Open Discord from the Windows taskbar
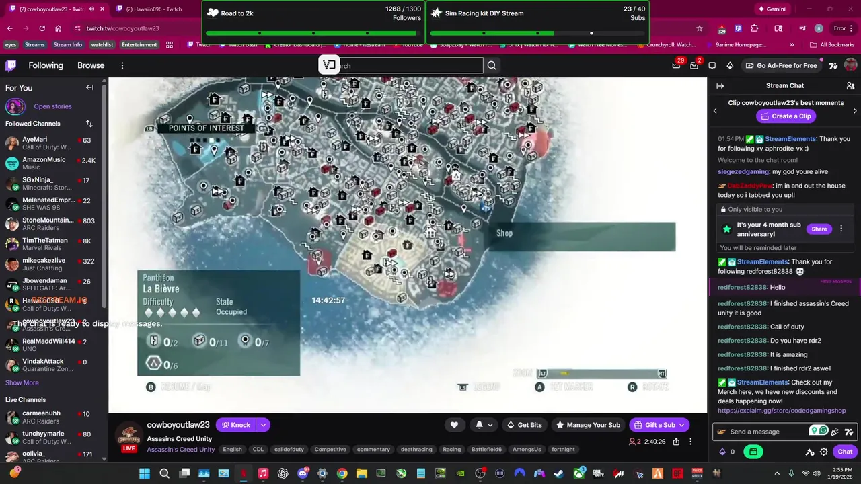 [x=303, y=473]
